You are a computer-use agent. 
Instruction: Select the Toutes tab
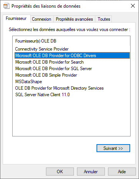click(104, 19)
